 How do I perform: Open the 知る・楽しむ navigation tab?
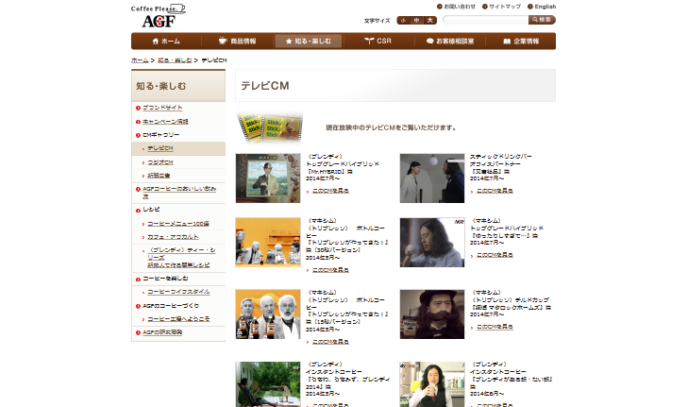coord(309,42)
